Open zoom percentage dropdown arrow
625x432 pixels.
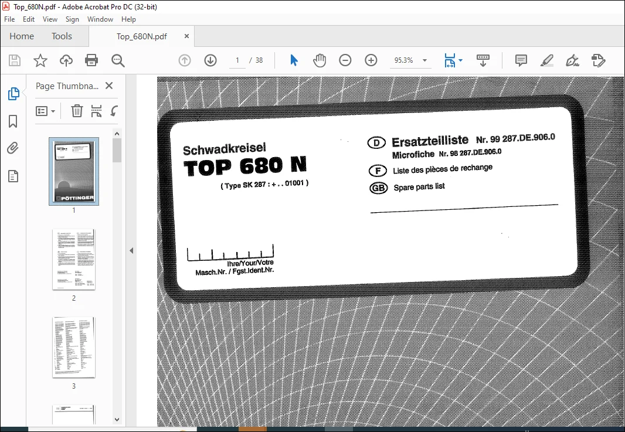pyautogui.click(x=424, y=60)
